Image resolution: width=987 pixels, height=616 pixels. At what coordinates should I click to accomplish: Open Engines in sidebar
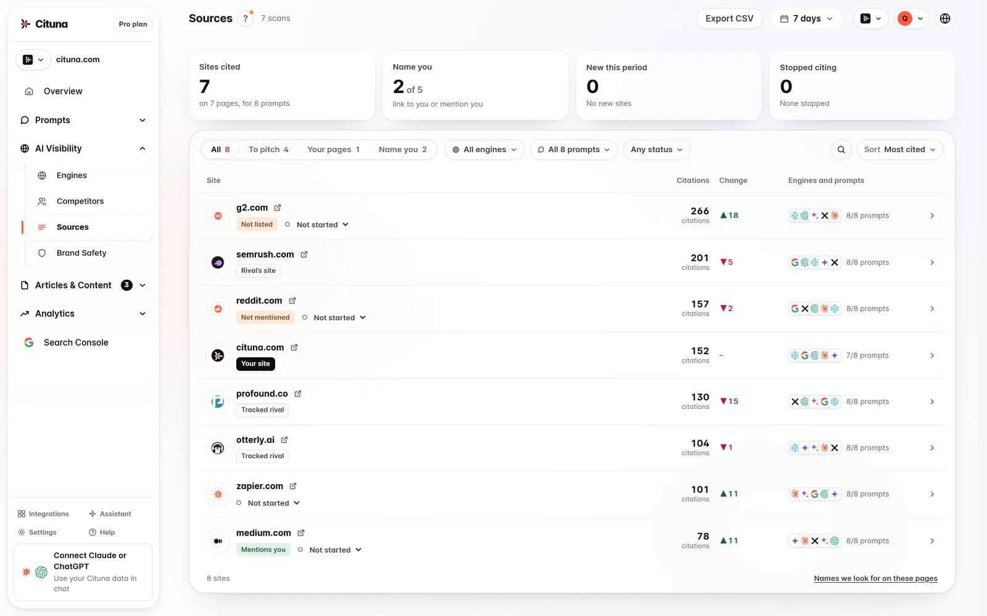click(91, 176)
